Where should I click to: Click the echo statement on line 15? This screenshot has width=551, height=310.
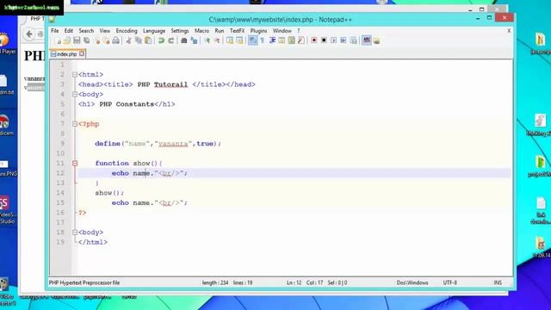point(150,203)
